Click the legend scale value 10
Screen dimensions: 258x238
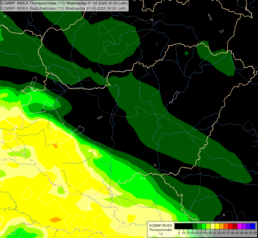pos(183,233)
